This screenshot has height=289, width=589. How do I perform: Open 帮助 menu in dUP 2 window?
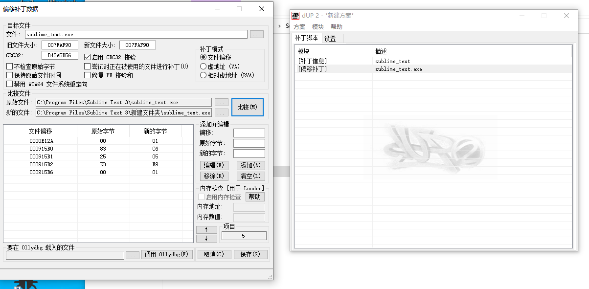click(x=337, y=27)
